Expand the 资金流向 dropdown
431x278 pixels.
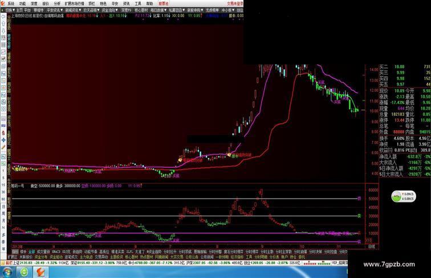click(x=110, y=10)
